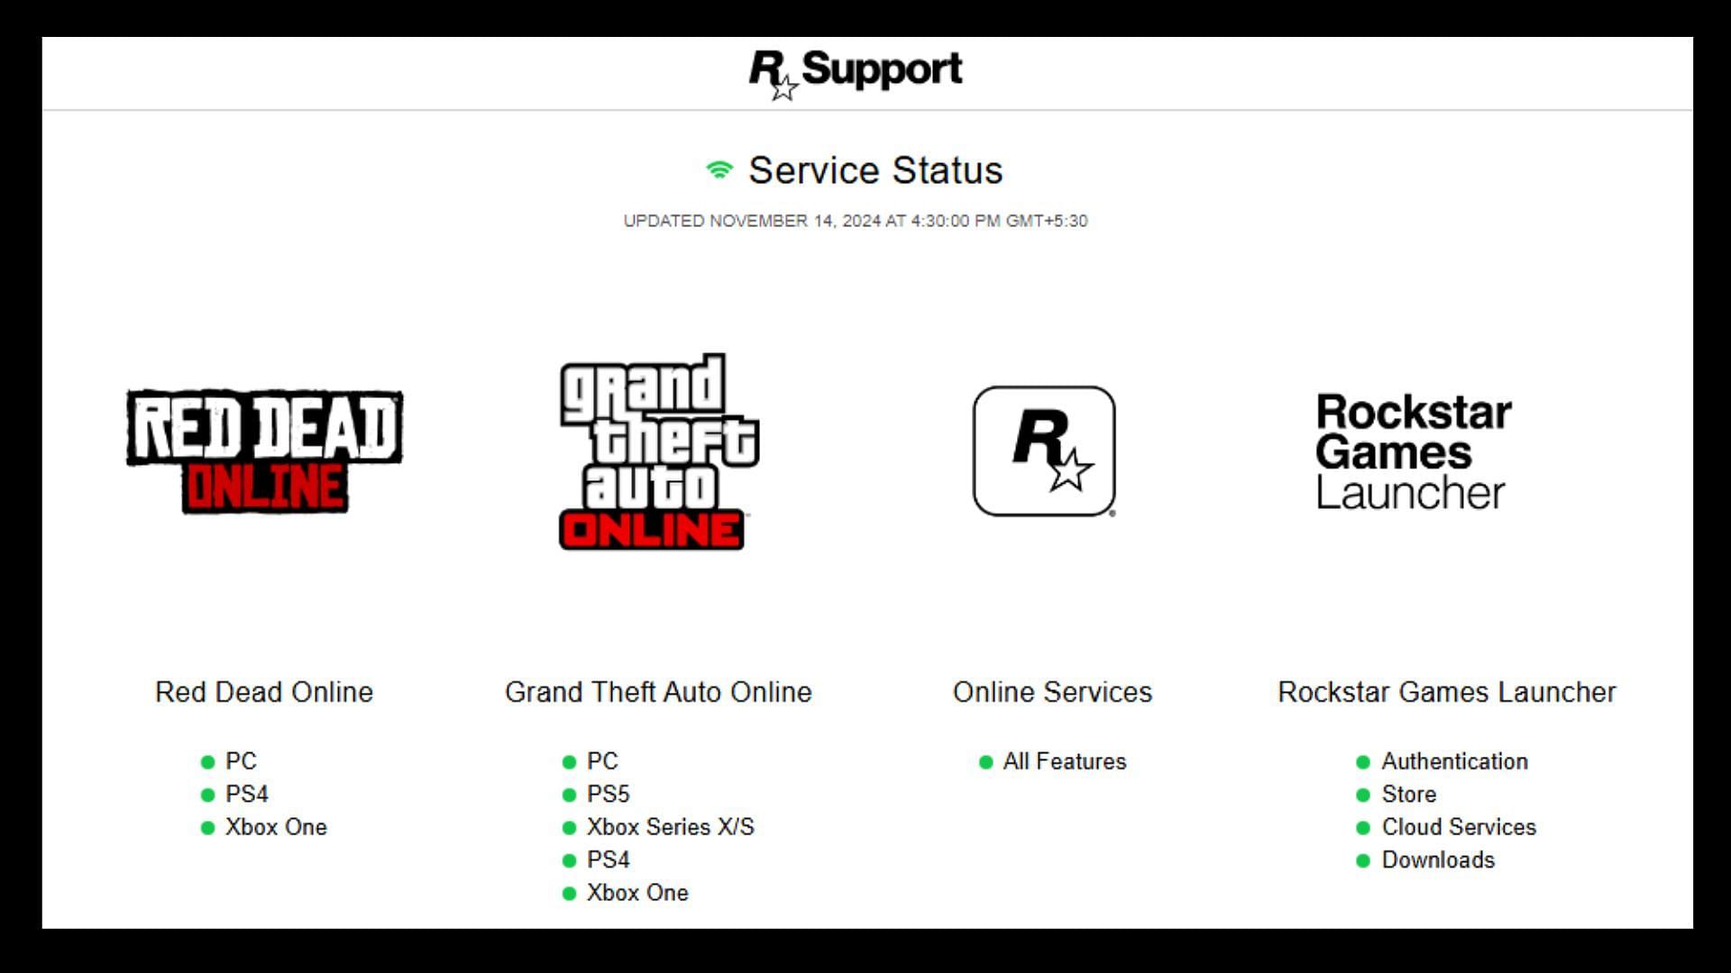Click the Authentication green dot in Launcher section
Image resolution: width=1731 pixels, height=973 pixels.
(x=1364, y=760)
